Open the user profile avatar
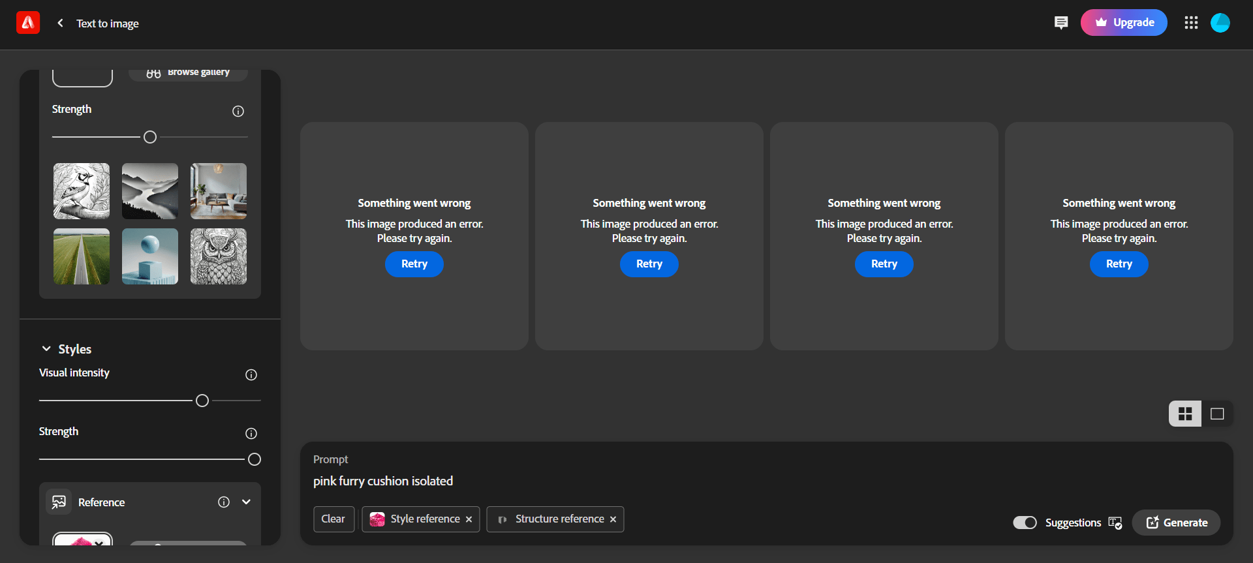This screenshot has height=563, width=1253. click(x=1220, y=23)
